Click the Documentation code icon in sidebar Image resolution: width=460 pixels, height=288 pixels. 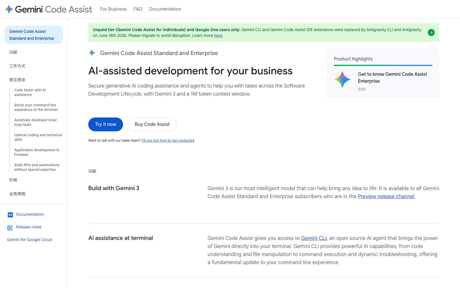coord(10,215)
